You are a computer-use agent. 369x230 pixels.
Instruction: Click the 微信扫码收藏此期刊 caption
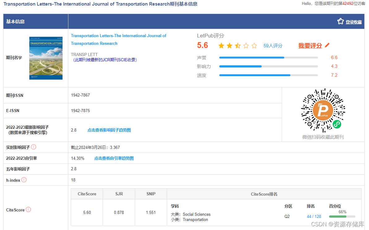[323, 137]
